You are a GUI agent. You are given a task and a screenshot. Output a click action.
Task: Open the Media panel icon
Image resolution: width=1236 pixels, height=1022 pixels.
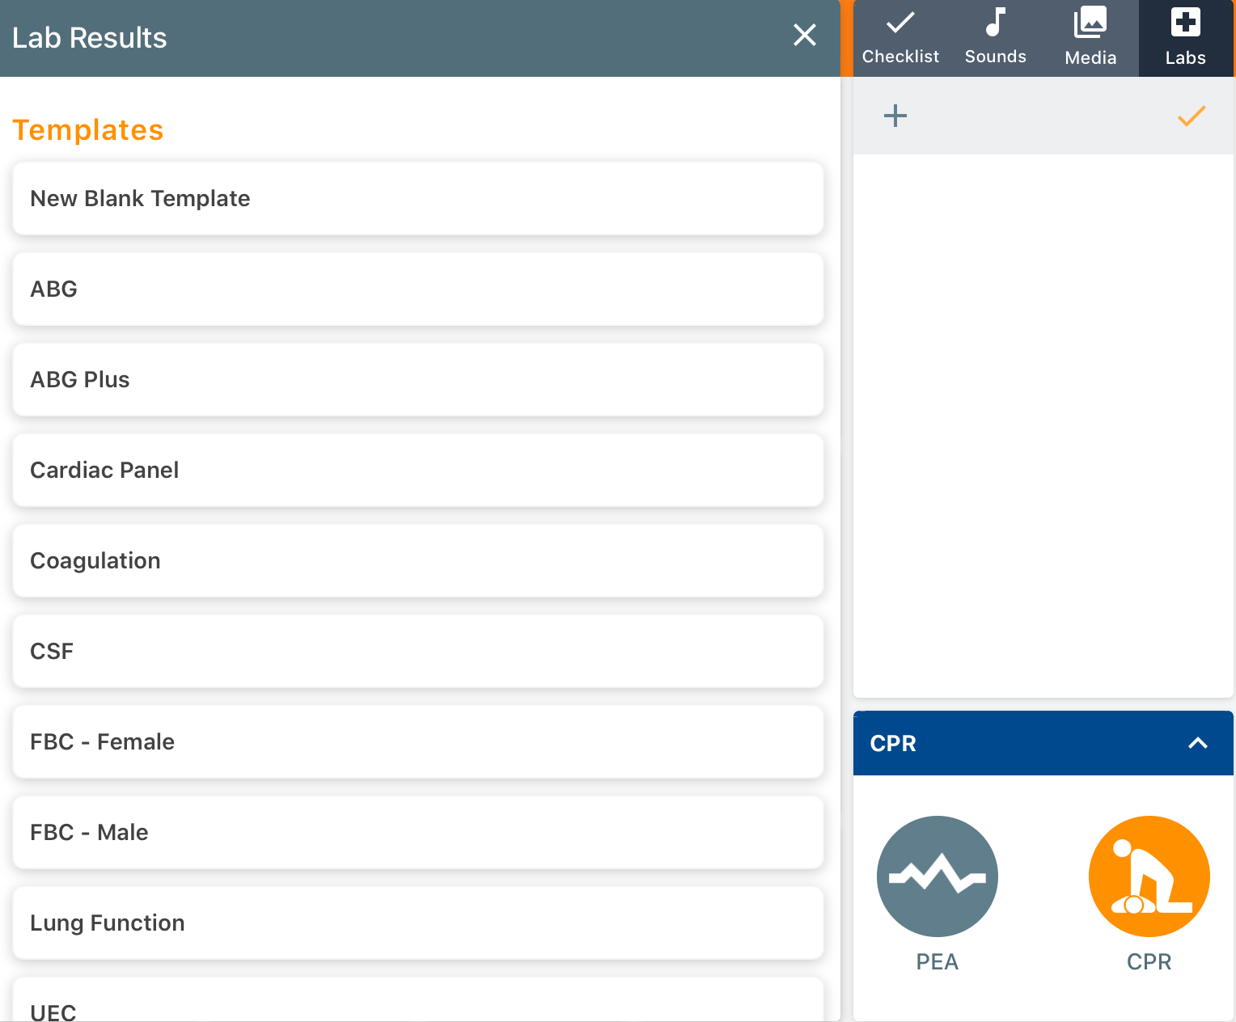1090,24
